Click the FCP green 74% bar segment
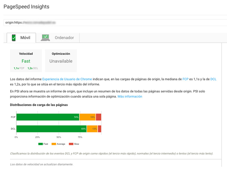The width and height of the screenshot is (227, 171). (x=48, y=117)
